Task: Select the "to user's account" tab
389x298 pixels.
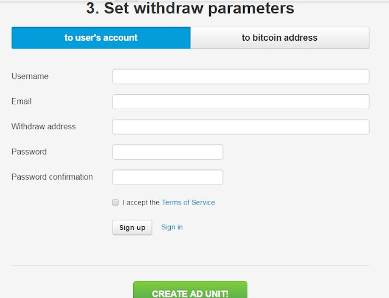Action: (x=101, y=38)
